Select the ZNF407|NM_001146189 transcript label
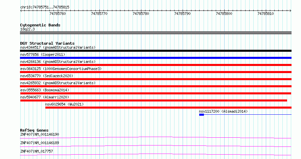 pyautogui.click(x=40, y=143)
